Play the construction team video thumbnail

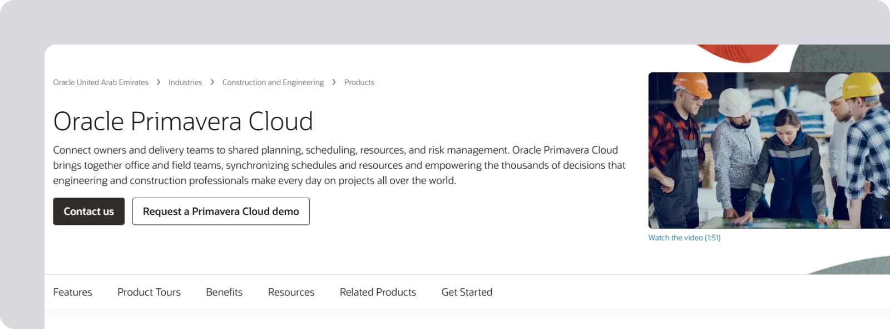769,150
